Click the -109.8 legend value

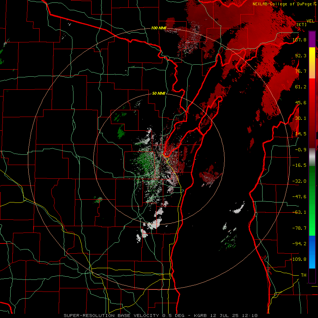(x=298, y=259)
